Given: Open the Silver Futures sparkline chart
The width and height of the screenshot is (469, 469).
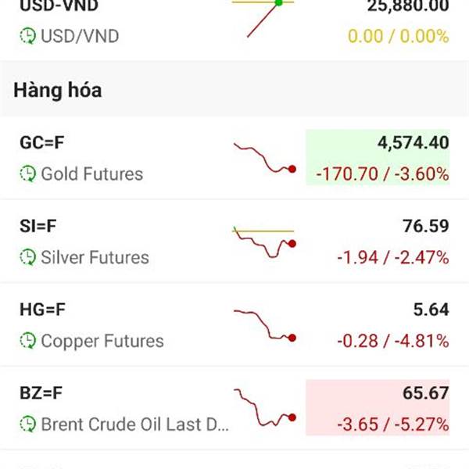Looking at the screenshot, I should (264, 242).
